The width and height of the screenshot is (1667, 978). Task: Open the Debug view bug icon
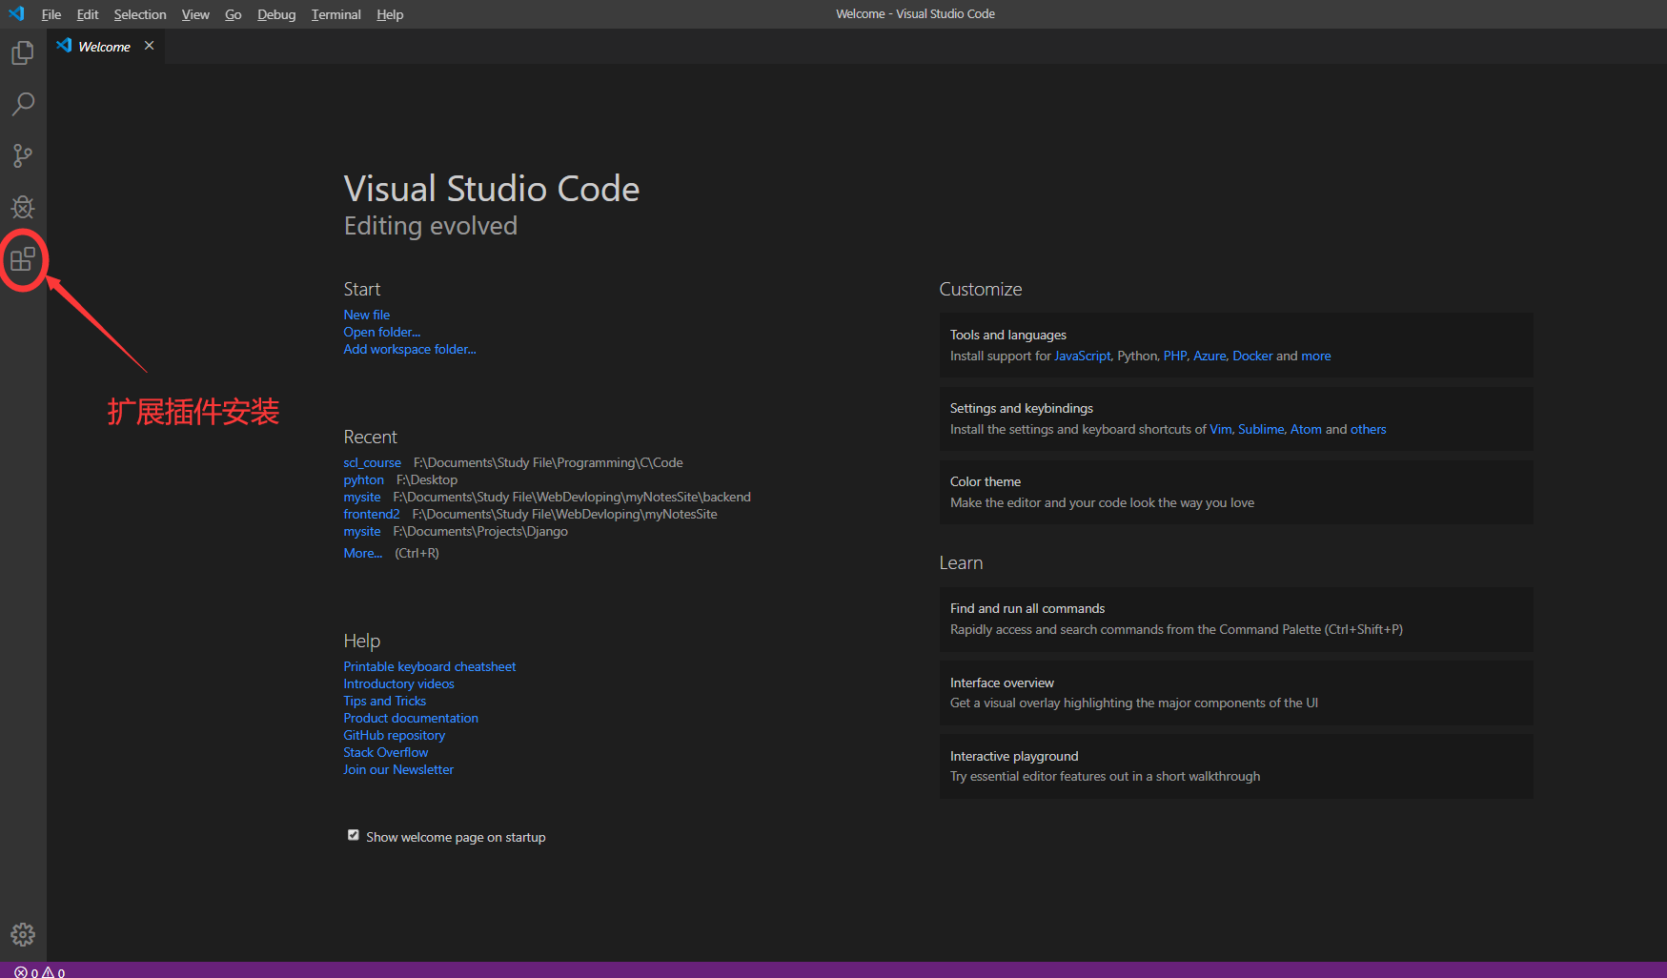[x=23, y=207]
